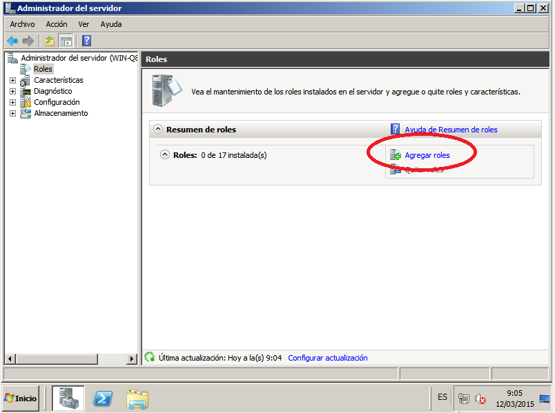The width and height of the screenshot is (555, 413).
Task: Select Administrador del servidor root node
Action: 79,58
